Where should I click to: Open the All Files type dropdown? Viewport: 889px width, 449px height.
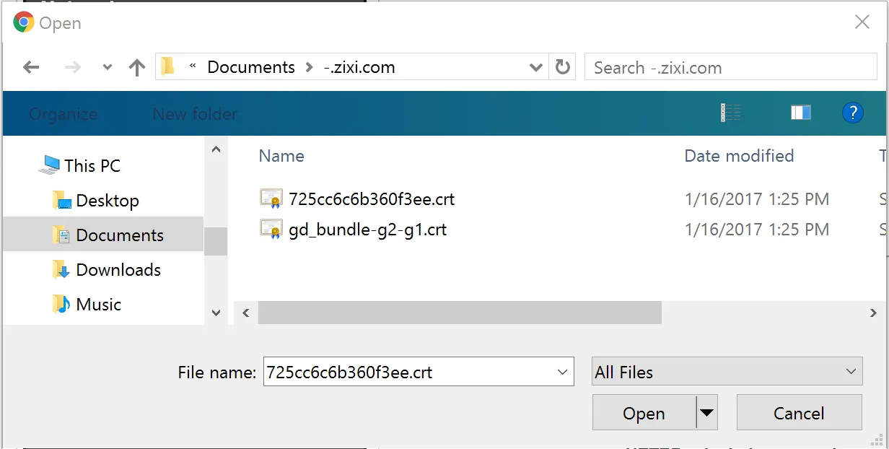point(727,372)
